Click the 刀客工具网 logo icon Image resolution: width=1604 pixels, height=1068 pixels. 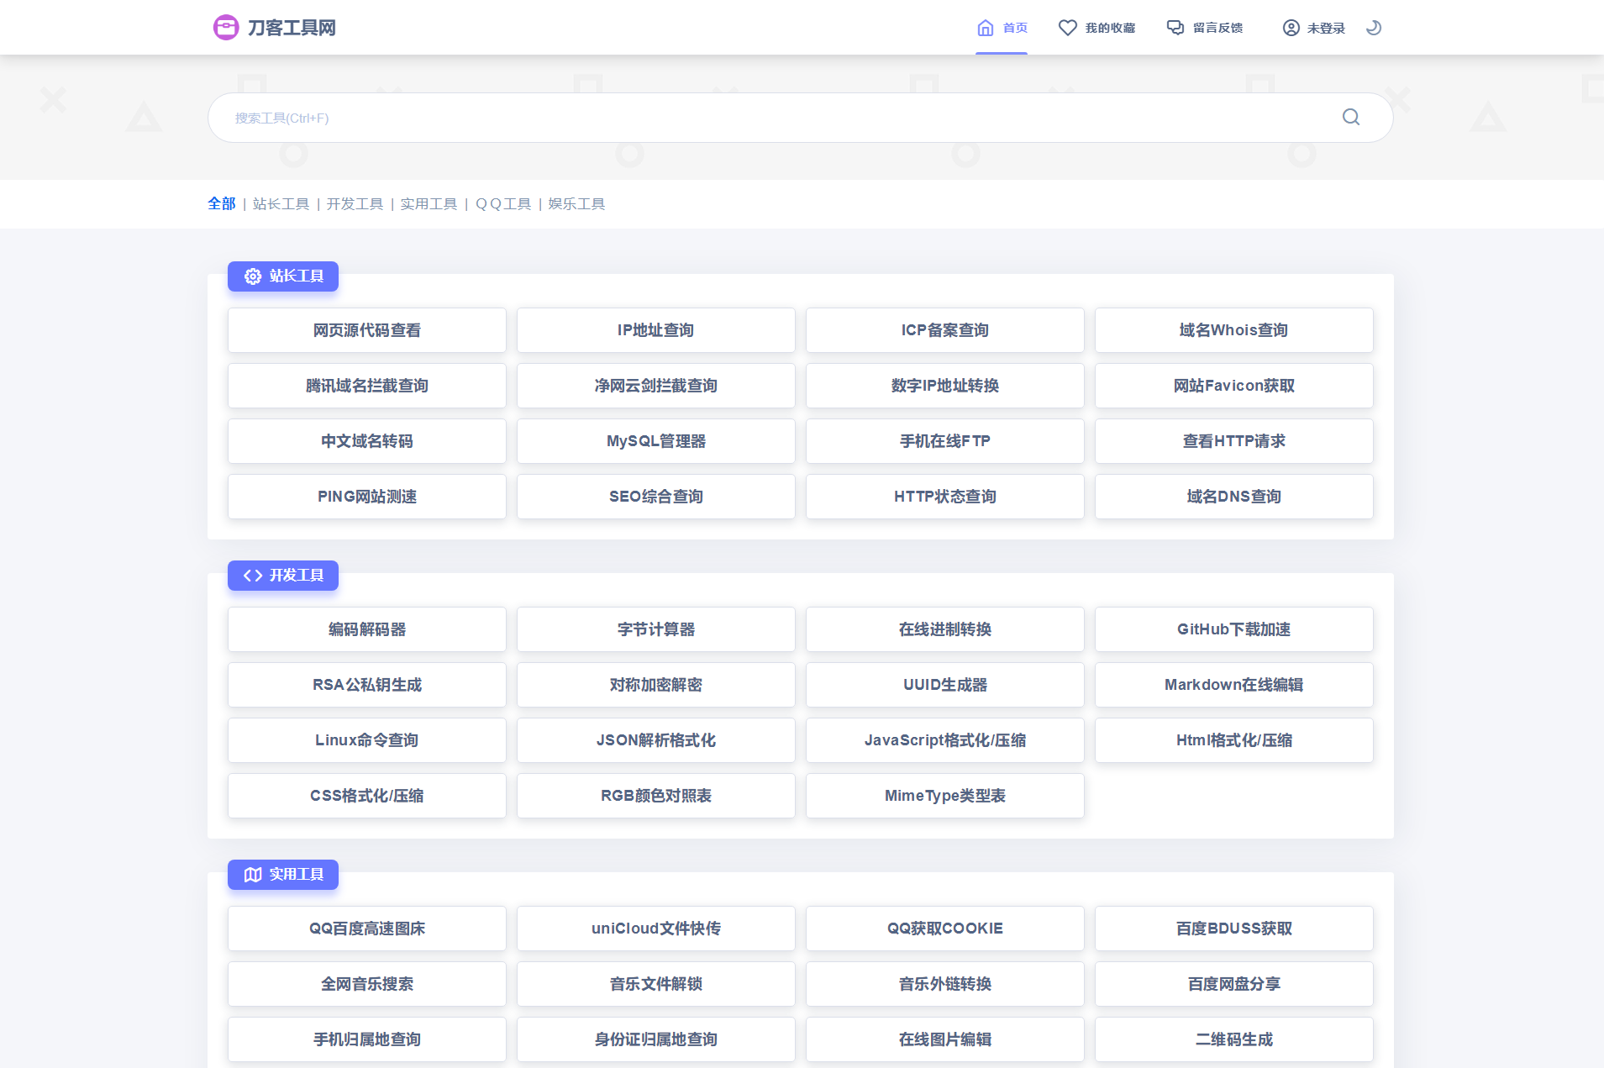click(x=226, y=28)
